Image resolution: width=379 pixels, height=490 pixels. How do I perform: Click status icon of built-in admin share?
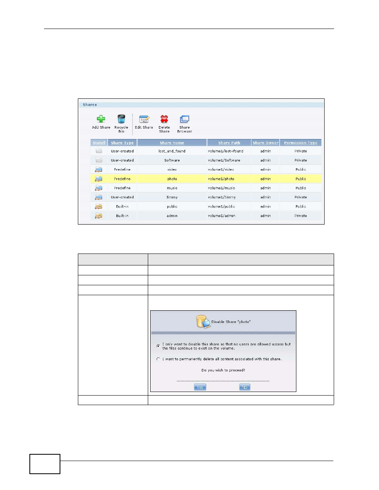click(99, 216)
